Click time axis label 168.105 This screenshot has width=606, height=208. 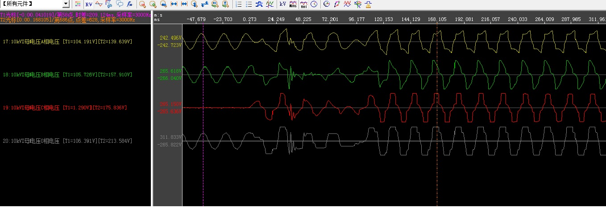pos(437,19)
